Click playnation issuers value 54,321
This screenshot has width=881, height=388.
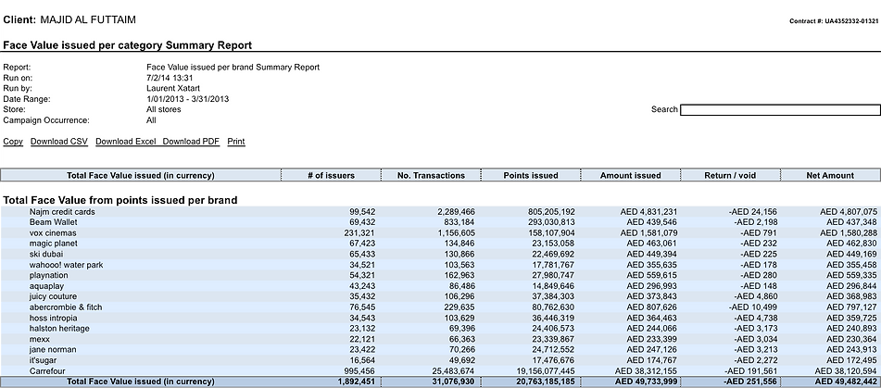(x=362, y=275)
